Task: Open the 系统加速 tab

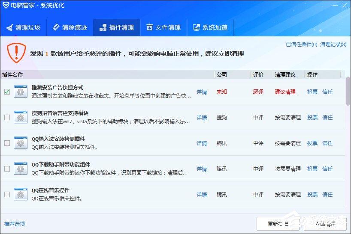Action: pos(210,27)
